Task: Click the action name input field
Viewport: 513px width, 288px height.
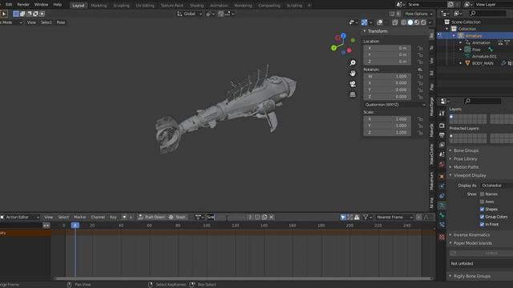Action: click(x=226, y=217)
